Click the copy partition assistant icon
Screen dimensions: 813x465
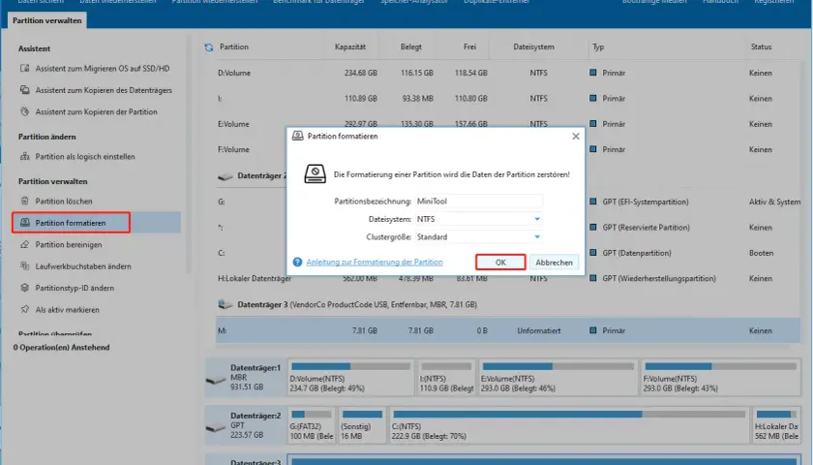pyautogui.click(x=24, y=111)
